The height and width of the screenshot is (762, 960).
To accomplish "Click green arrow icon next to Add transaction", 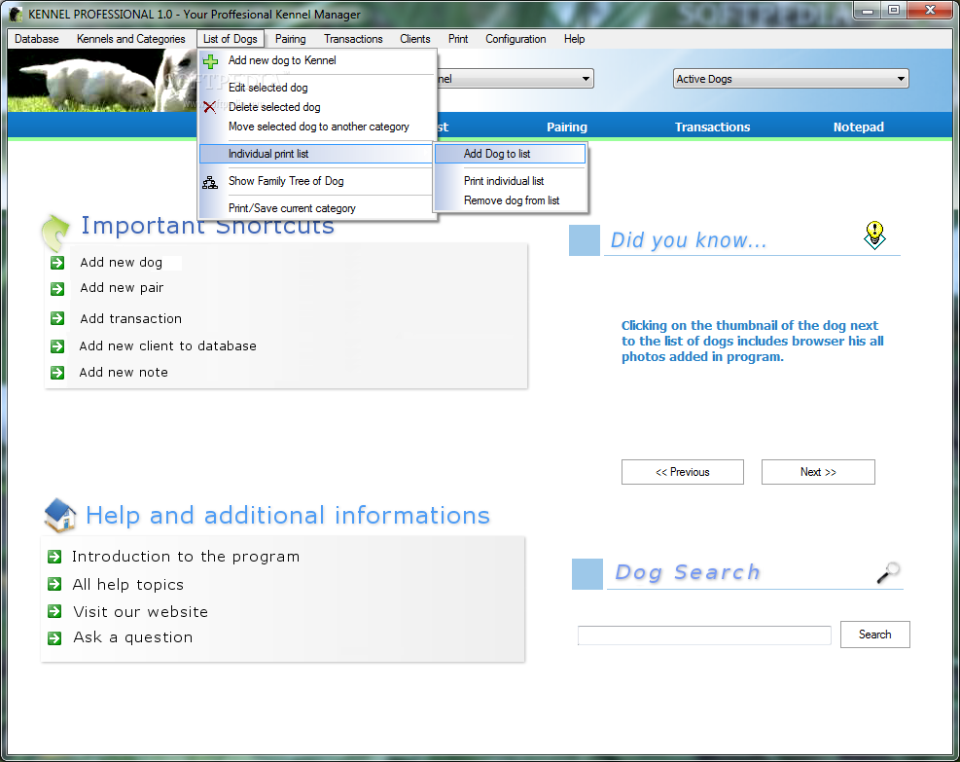I will [x=57, y=318].
